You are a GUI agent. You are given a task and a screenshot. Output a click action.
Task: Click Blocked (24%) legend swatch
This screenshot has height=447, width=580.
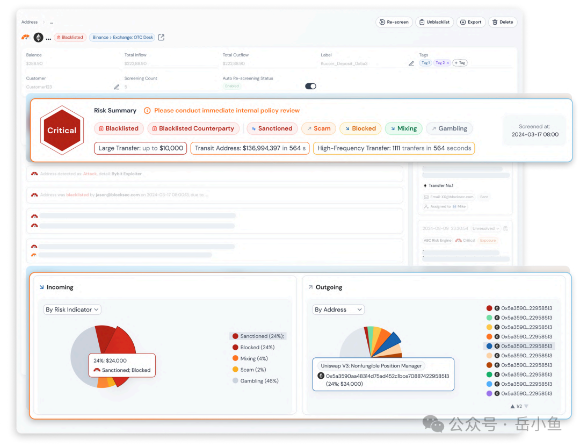pyautogui.click(x=235, y=348)
